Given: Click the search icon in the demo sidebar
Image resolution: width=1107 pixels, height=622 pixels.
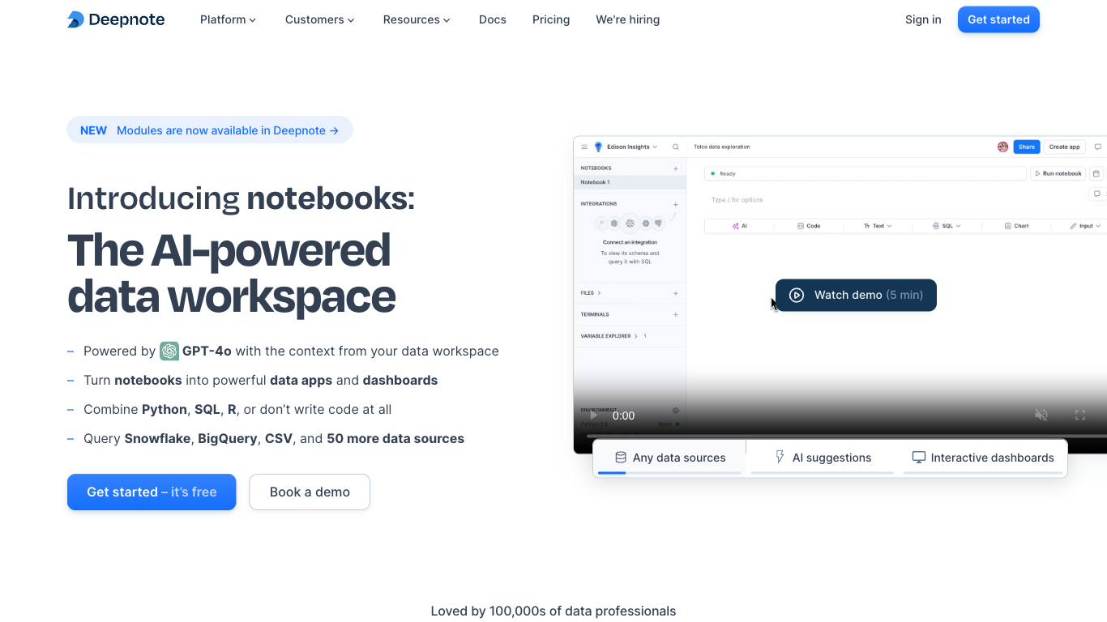Looking at the screenshot, I should click(x=676, y=147).
